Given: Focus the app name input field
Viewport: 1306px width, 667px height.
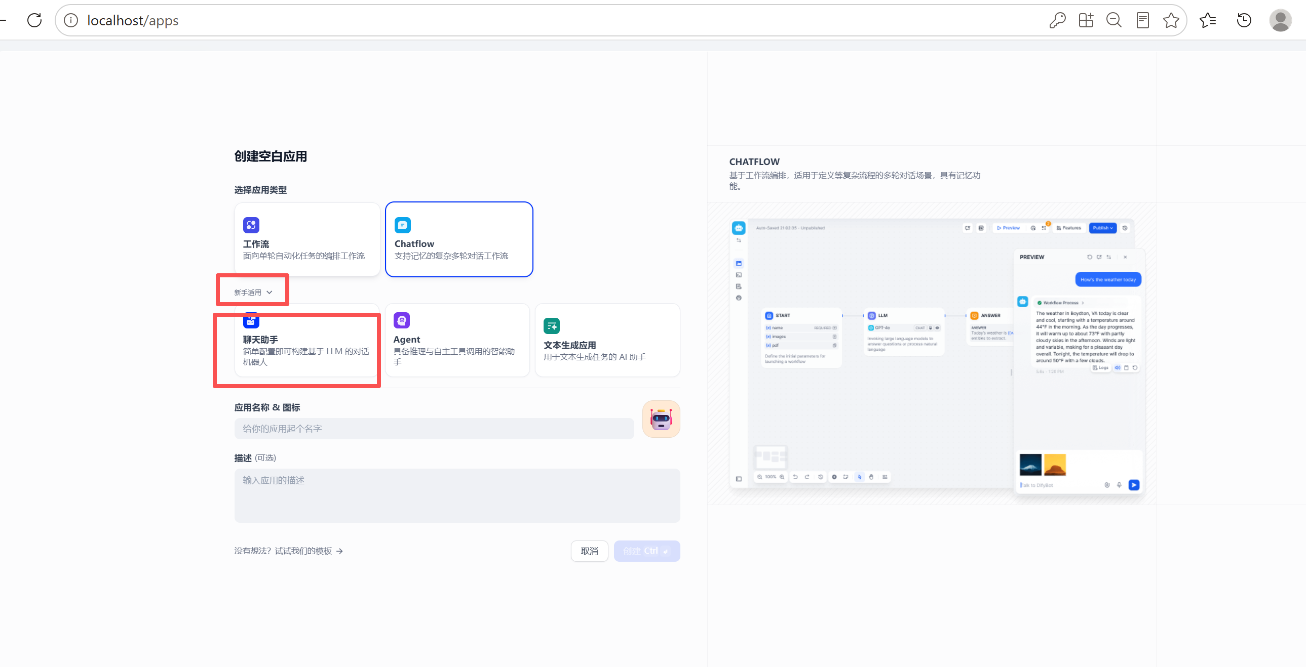Looking at the screenshot, I should [x=434, y=429].
